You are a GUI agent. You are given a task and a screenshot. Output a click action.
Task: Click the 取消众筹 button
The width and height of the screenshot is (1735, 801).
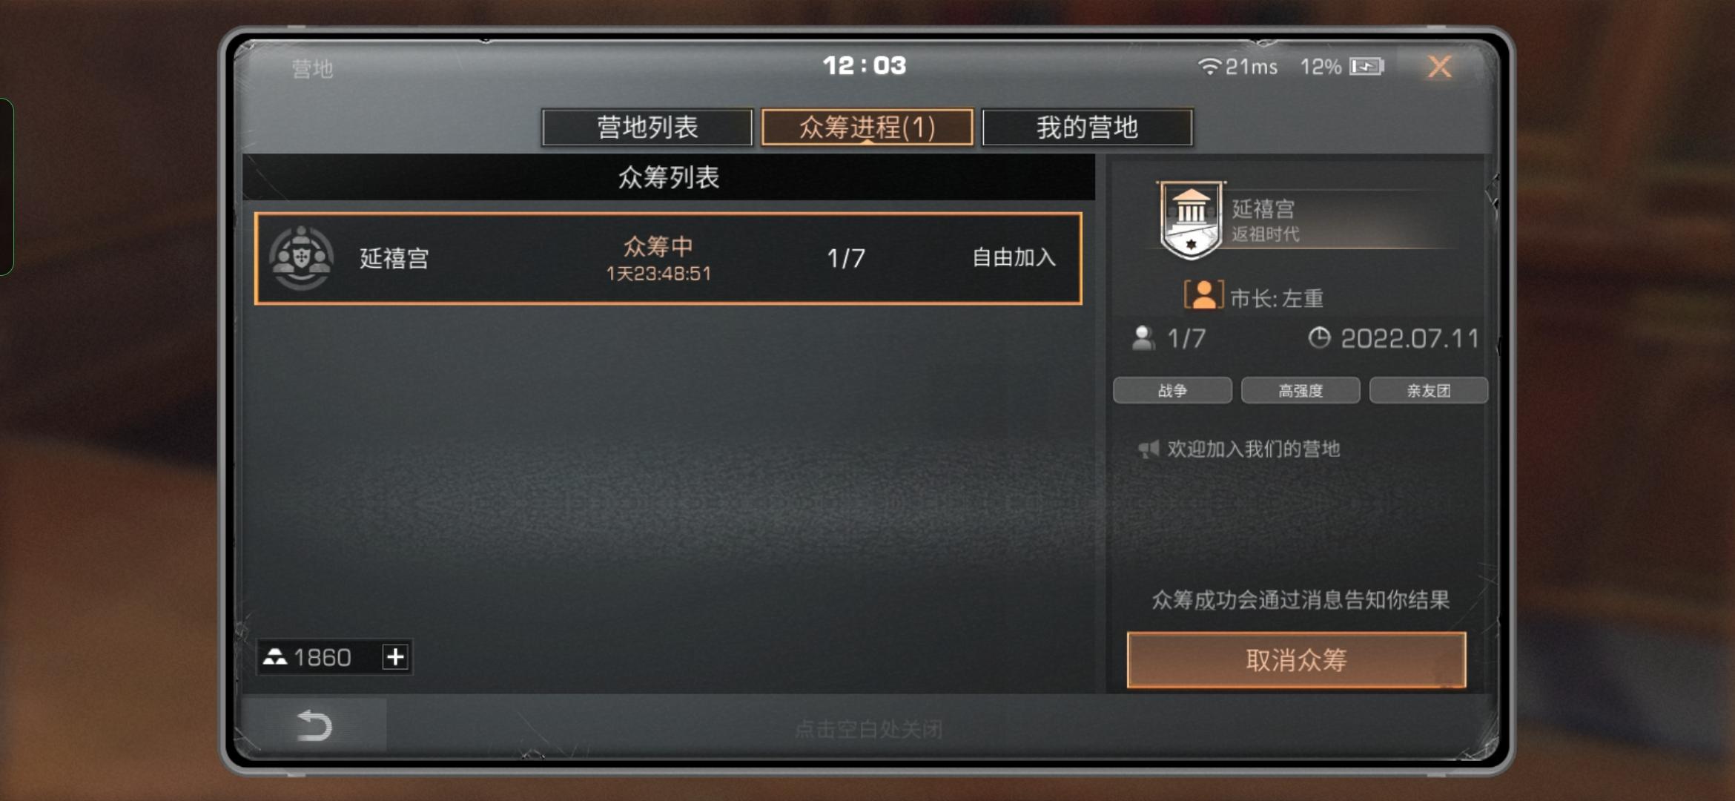click(x=1296, y=659)
